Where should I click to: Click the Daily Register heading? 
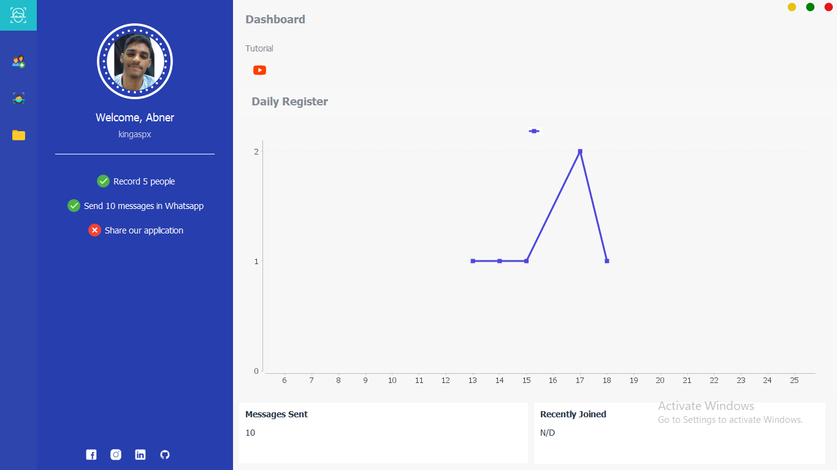[289, 102]
